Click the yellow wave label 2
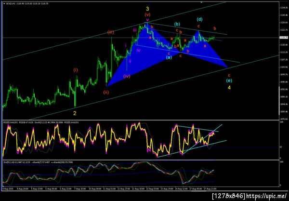 (75, 113)
